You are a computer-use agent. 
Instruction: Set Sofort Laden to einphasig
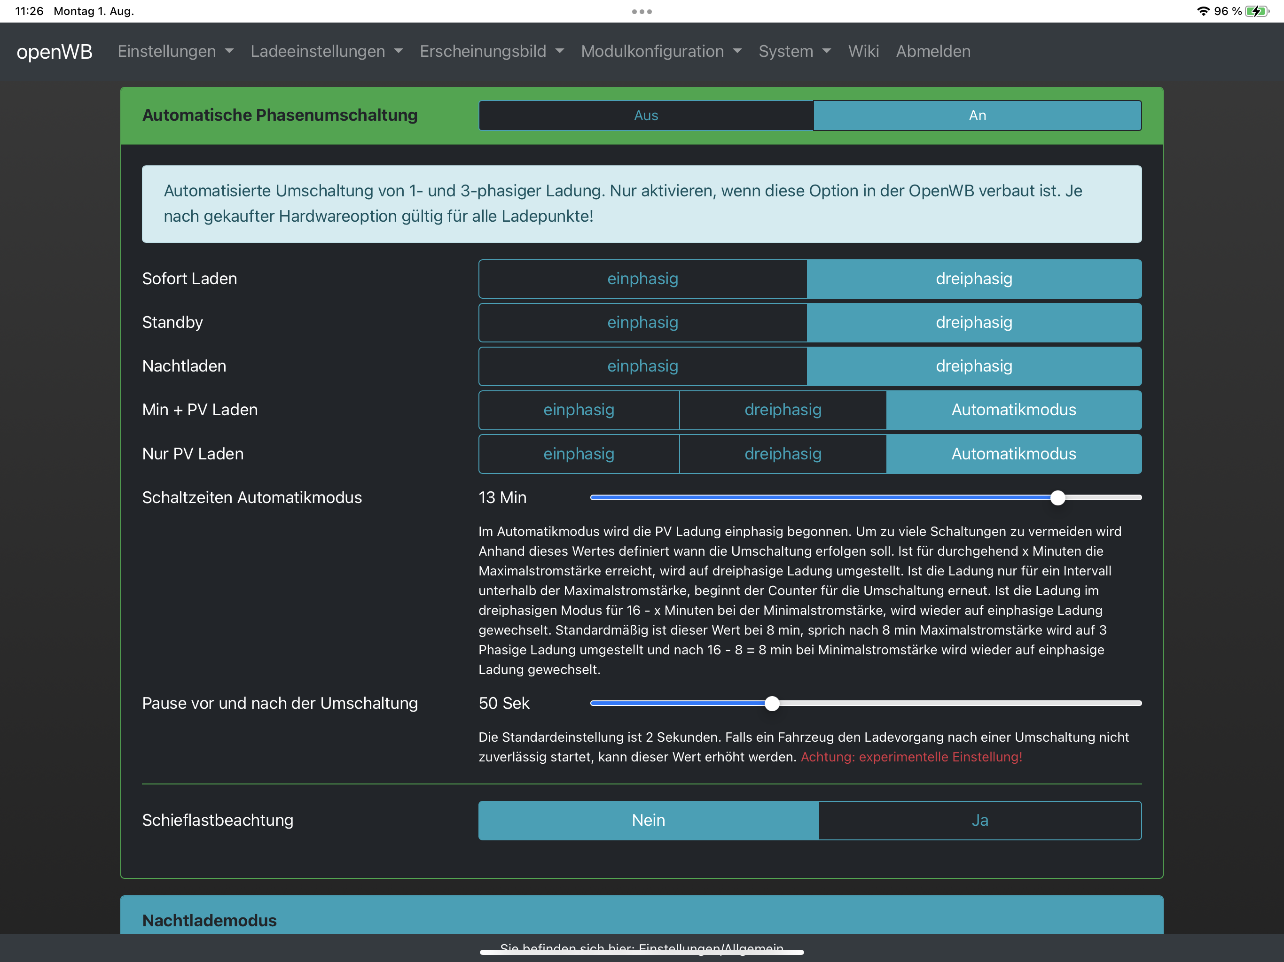click(x=642, y=279)
